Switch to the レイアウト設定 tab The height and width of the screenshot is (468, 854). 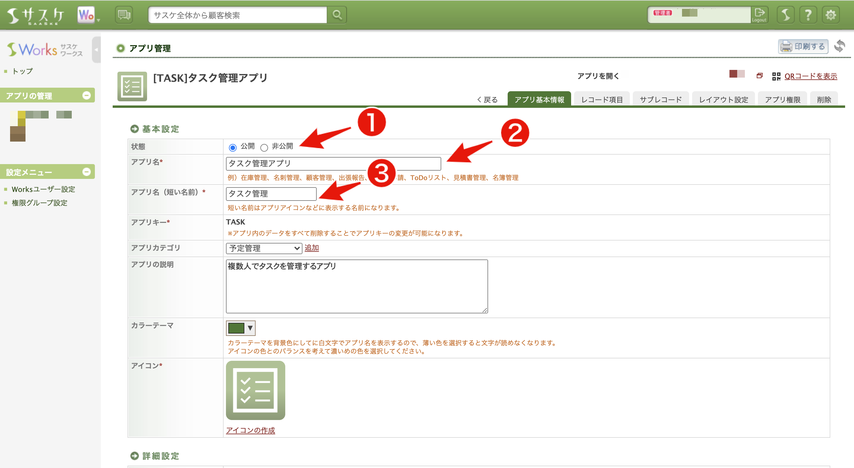point(724,99)
